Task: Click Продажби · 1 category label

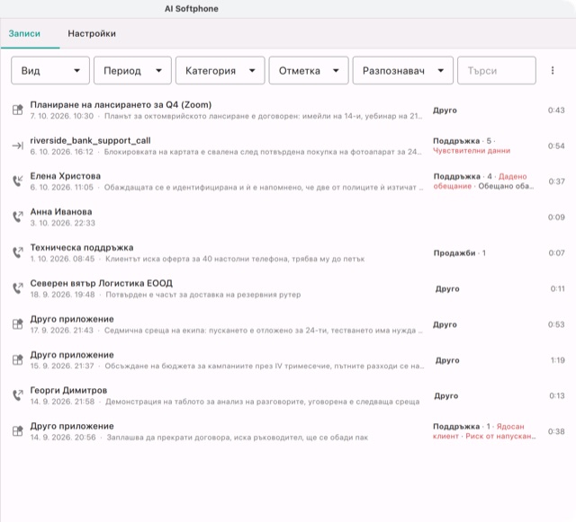Action: click(460, 252)
